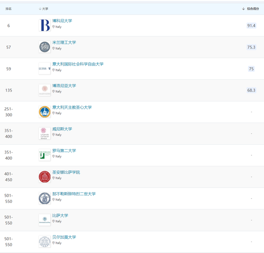Click the 贝尔加莫大学 logo thumbnail
Viewport: 264px width, 253px height.
44,242
